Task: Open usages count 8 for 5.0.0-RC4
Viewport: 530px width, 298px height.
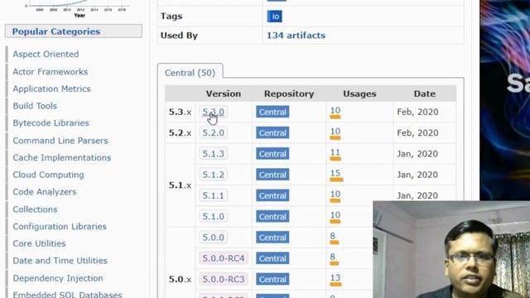Action: 333,257
